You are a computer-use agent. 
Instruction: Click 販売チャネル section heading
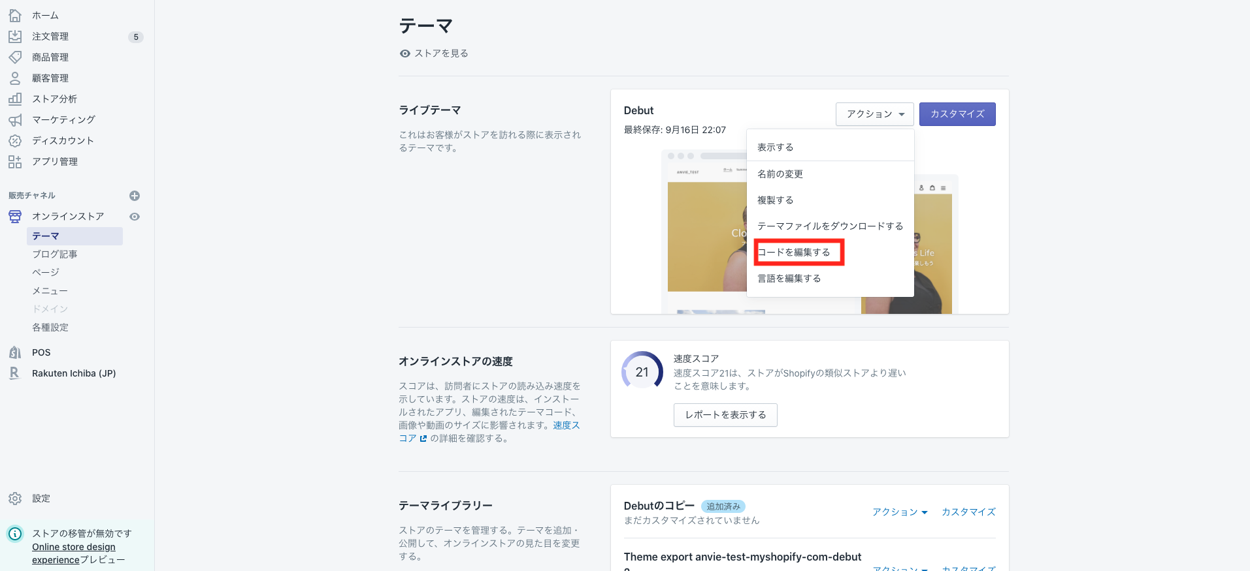32,196
